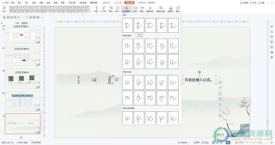The image size is (275, 145).
Task: Open 智能美化 in status bar
Action: (184, 142)
